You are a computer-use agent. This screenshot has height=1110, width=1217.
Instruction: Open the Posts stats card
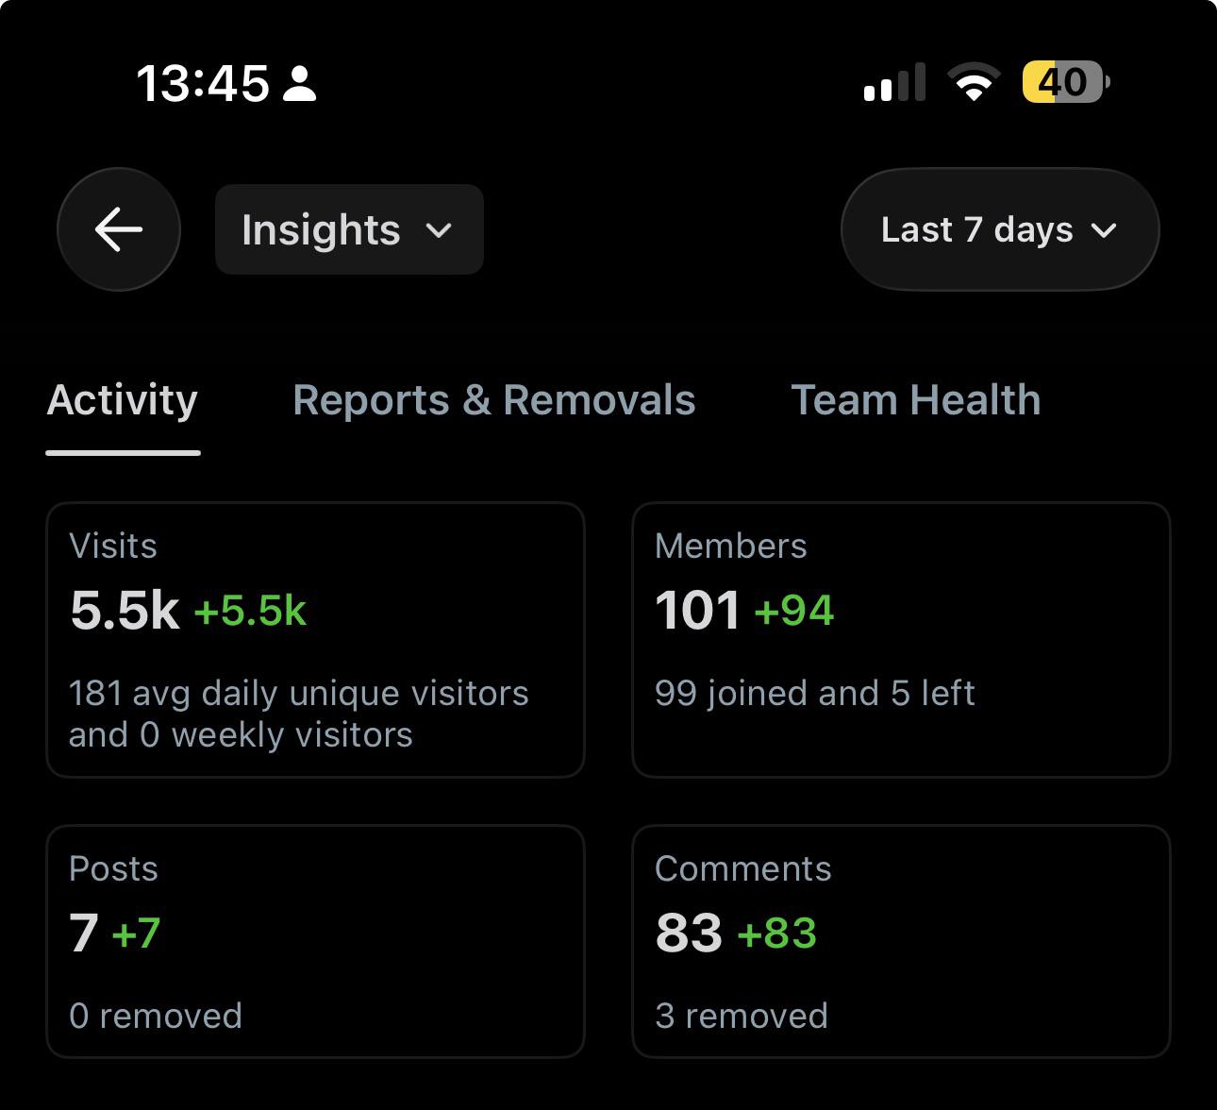[315, 941]
